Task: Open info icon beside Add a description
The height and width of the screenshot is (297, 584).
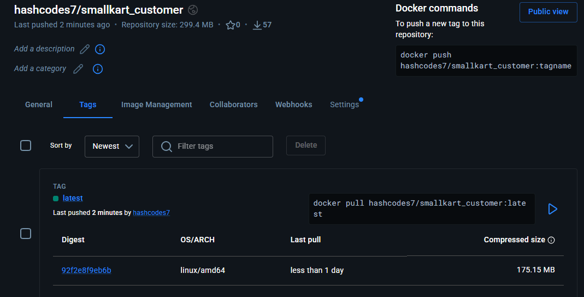Action: coord(100,49)
